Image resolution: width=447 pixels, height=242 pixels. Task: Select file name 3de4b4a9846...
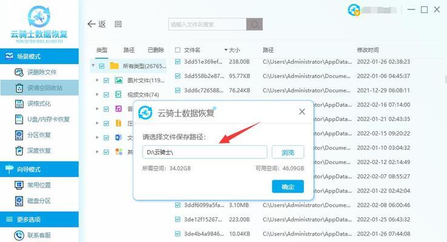point(204,234)
